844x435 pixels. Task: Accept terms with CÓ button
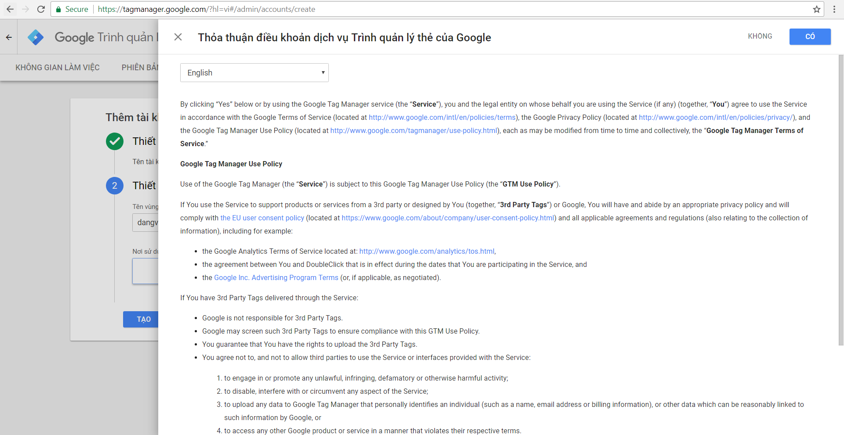pyautogui.click(x=810, y=36)
